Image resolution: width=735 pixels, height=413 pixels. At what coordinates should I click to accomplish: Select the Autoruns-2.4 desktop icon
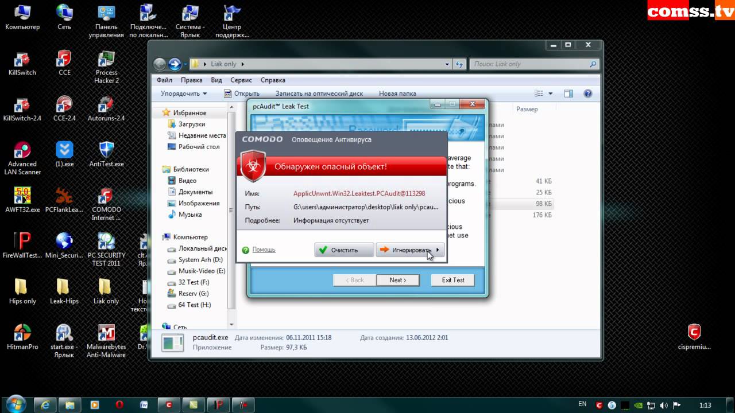coord(106,109)
